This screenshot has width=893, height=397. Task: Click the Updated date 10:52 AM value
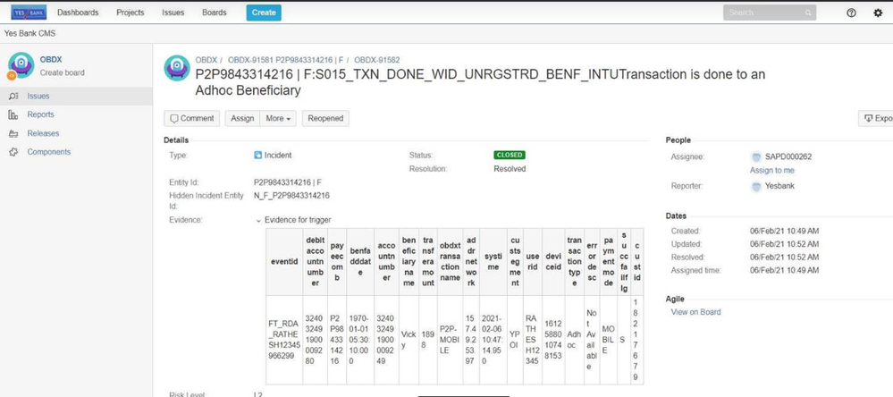pos(784,244)
